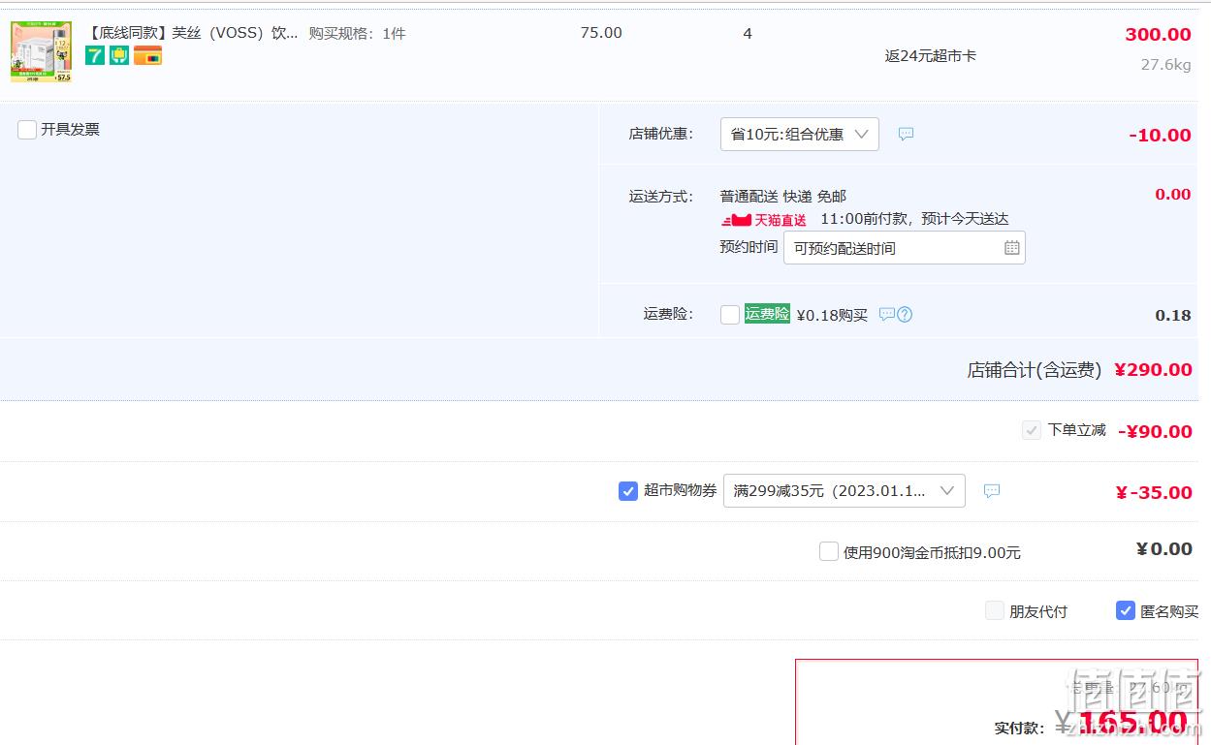Uncheck the 匿名购买 checkbox

[x=1126, y=610]
